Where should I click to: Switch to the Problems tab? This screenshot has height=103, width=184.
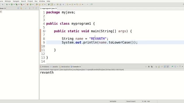pos(45,67)
